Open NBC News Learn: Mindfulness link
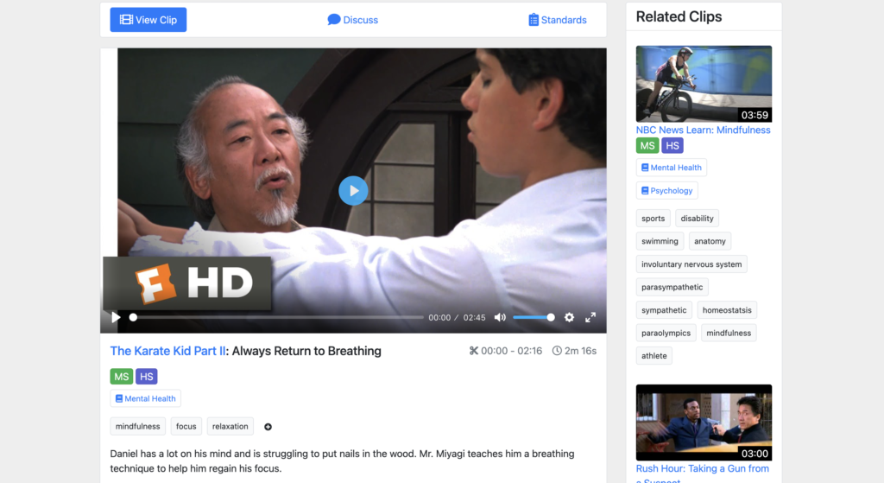884x483 pixels. (703, 130)
